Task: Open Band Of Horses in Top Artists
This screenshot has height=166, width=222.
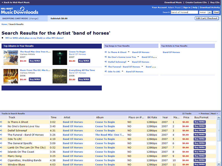Action: tap(171, 52)
